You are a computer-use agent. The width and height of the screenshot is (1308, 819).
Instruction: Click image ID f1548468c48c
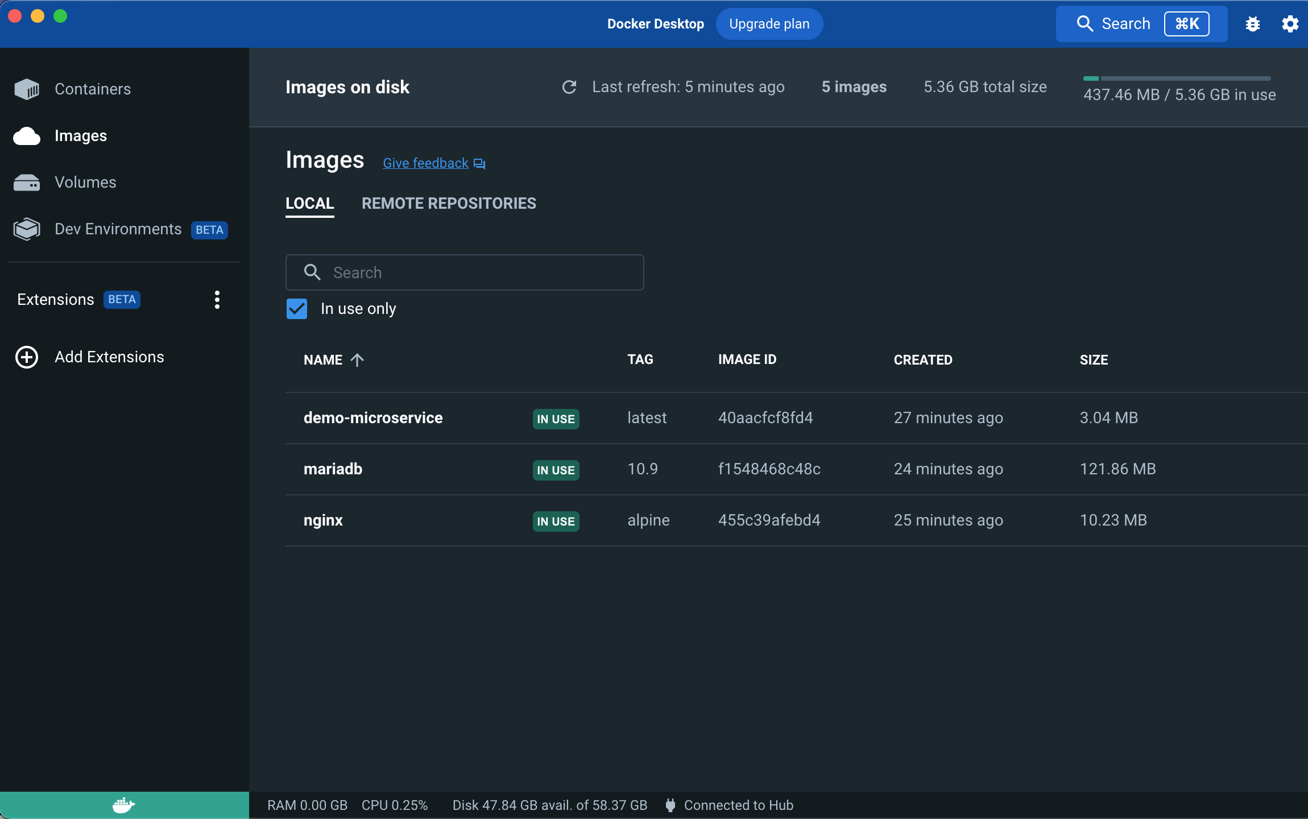tap(769, 469)
